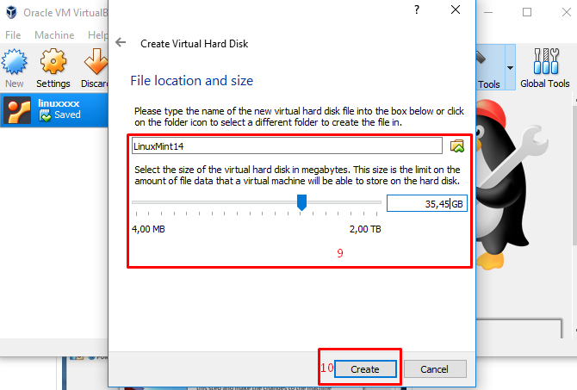Click the Discard arrow icon
The width and height of the screenshot is (577, 390).
coord(96,61)
